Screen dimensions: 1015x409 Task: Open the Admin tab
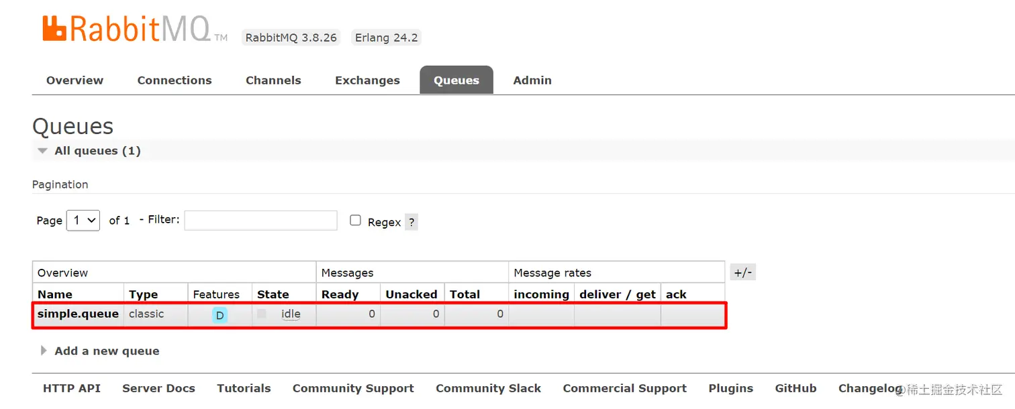click(x=532, y=80)
